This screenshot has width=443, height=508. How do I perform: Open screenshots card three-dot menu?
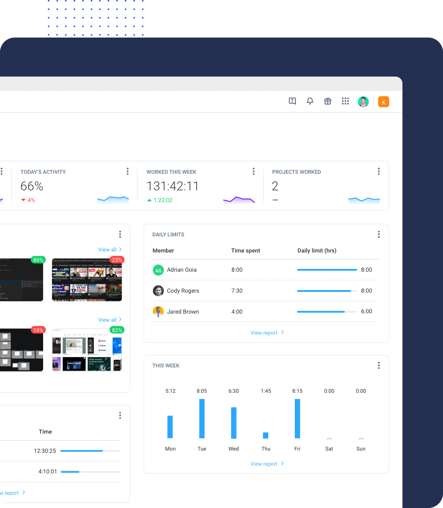[120, 234]
